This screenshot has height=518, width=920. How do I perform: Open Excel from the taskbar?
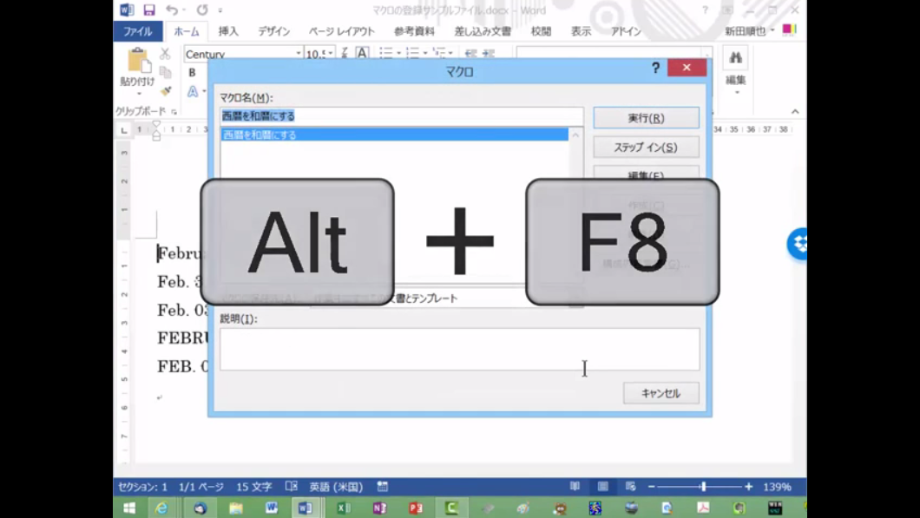pyautogui.click(x=344, y=508)
